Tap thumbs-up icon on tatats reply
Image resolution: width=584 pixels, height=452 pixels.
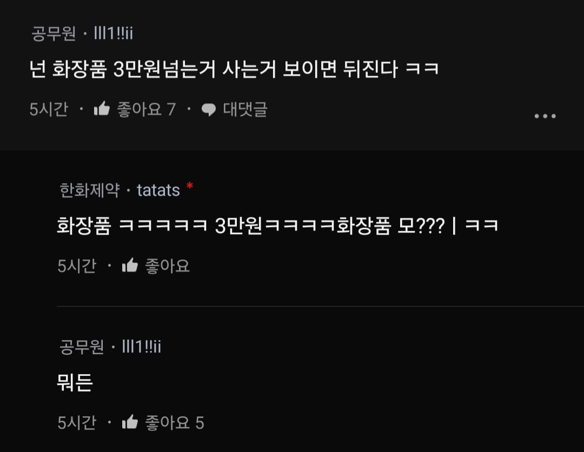pos(130,265)
